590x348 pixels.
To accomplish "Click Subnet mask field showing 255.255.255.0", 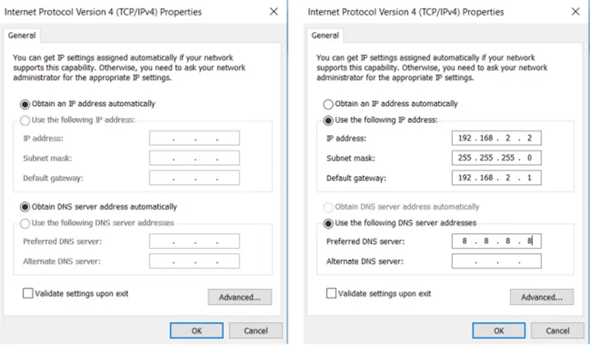I will point(497,158).
